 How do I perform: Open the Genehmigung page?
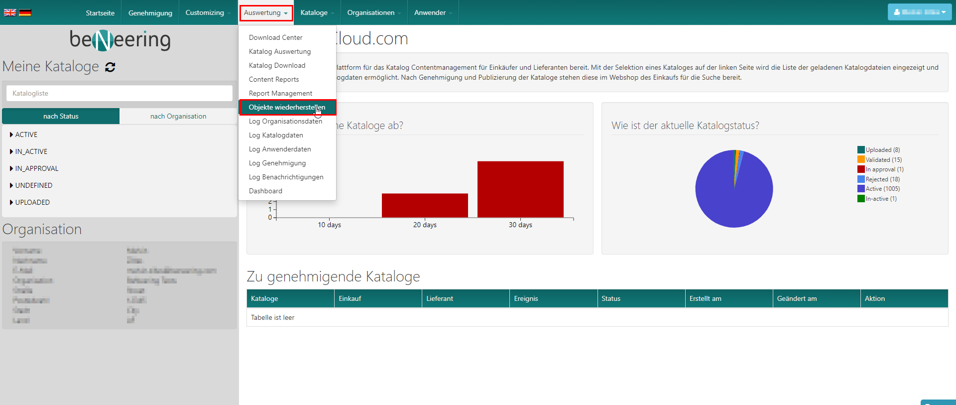pos(150,13)
